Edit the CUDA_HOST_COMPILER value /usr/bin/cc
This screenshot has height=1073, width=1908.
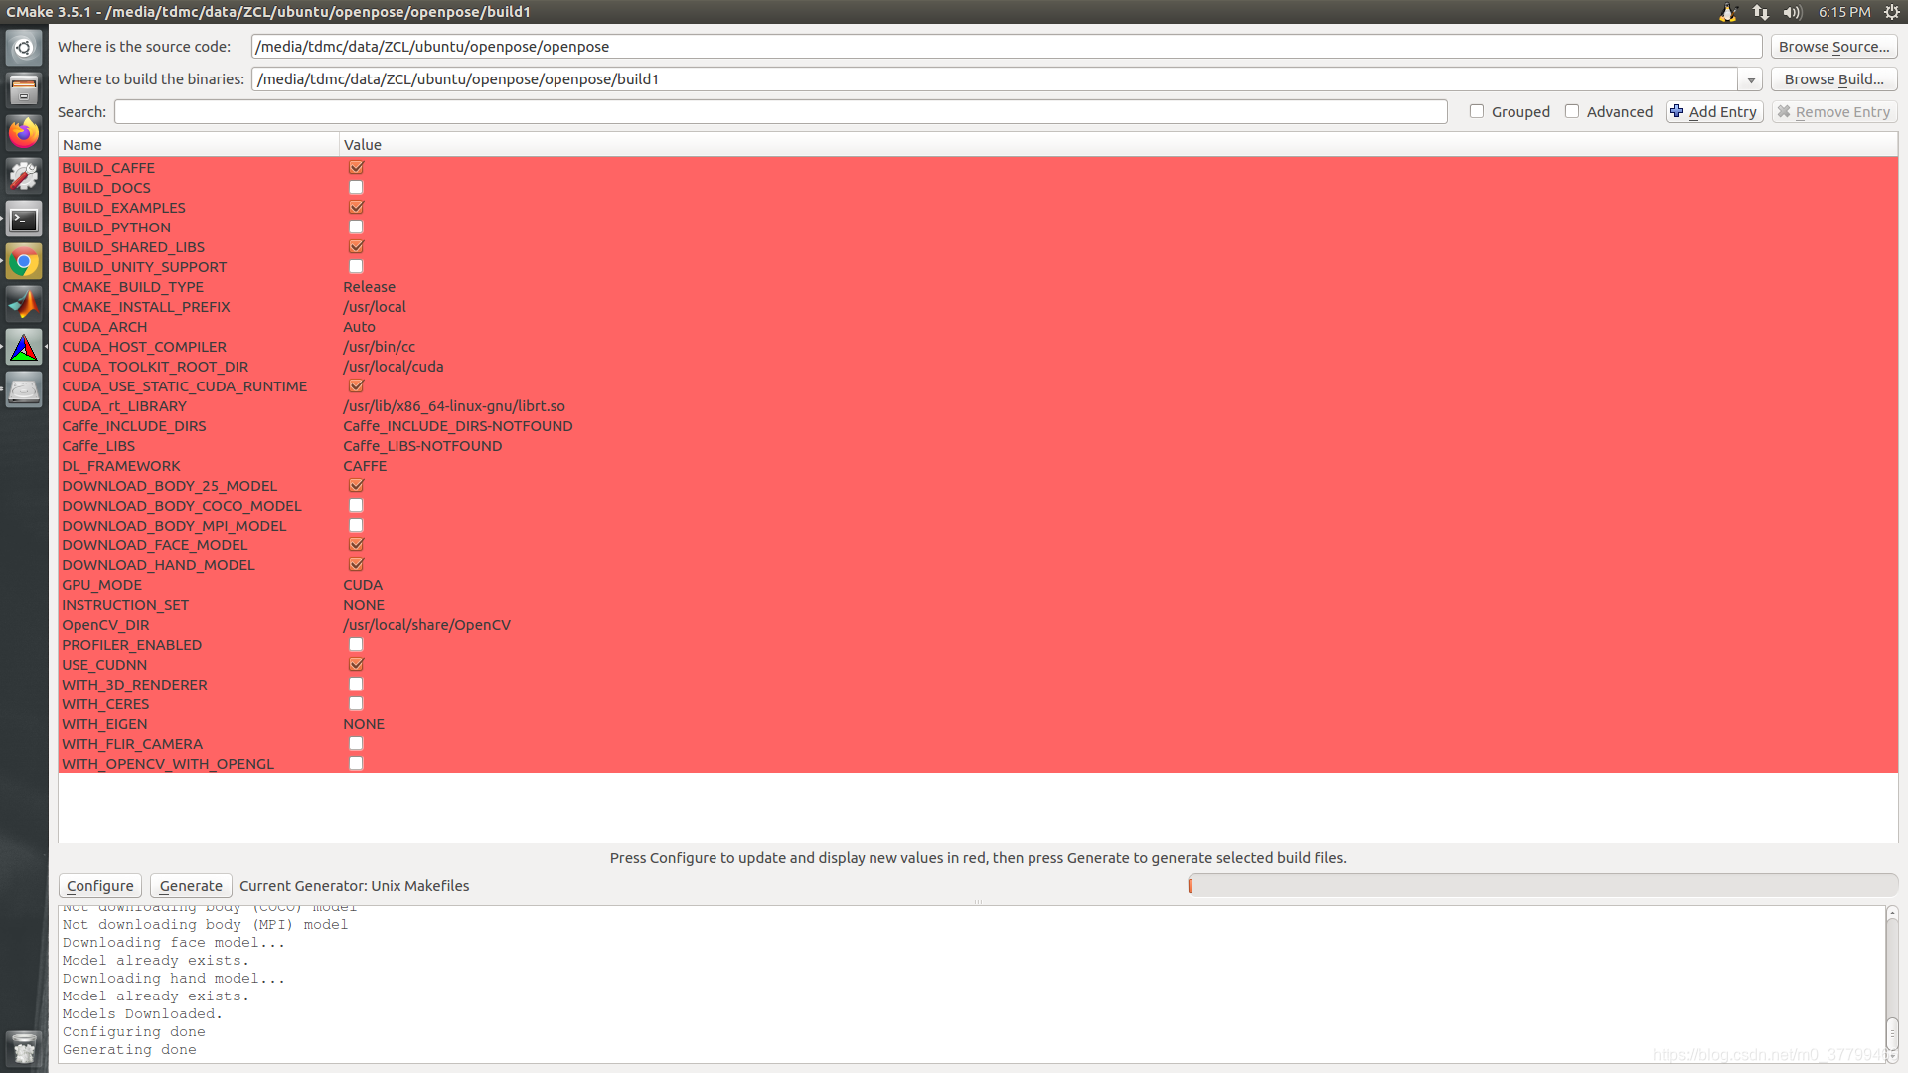coord(379,347)
